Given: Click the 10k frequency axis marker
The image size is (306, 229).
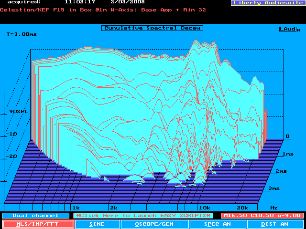Looking at the screenshot, I should click(204, 208).
